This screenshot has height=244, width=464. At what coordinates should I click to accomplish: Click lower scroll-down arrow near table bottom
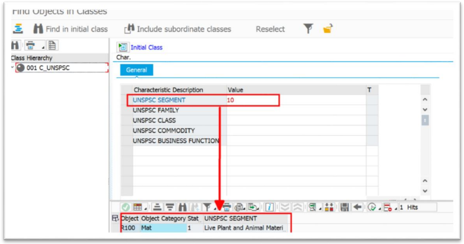coord(425,191)
